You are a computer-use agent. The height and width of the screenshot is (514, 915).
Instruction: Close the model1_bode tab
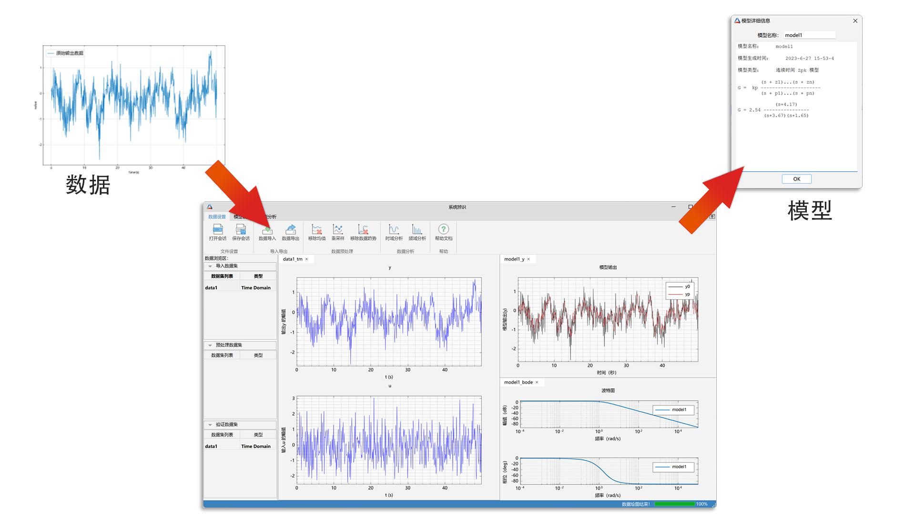point(537,382)
